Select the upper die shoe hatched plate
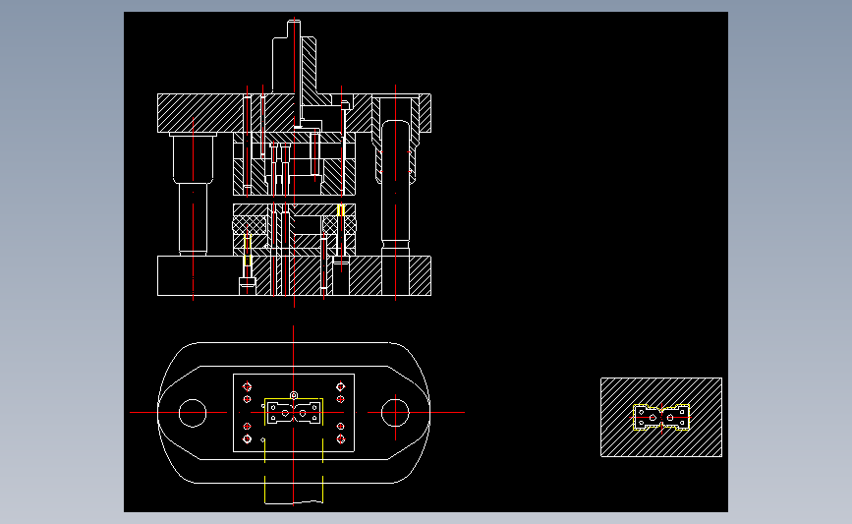Screen dimensions: 852x524 pos(294,113)
